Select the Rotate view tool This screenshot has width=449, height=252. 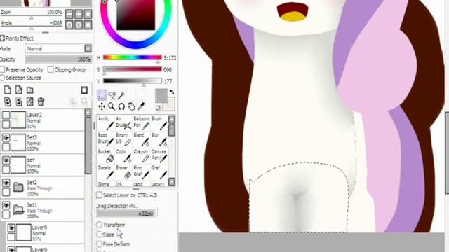click(x=121, y=106)
